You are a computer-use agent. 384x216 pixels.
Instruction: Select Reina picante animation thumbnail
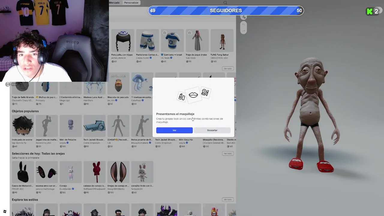(142, 126)
